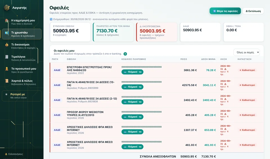Click the invoice icon beside Τιμολόγια
The height and width of the screenshot is (159, 270).
(x=7, y=57)
